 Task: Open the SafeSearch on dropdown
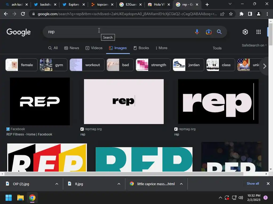(x=254, y=45)
